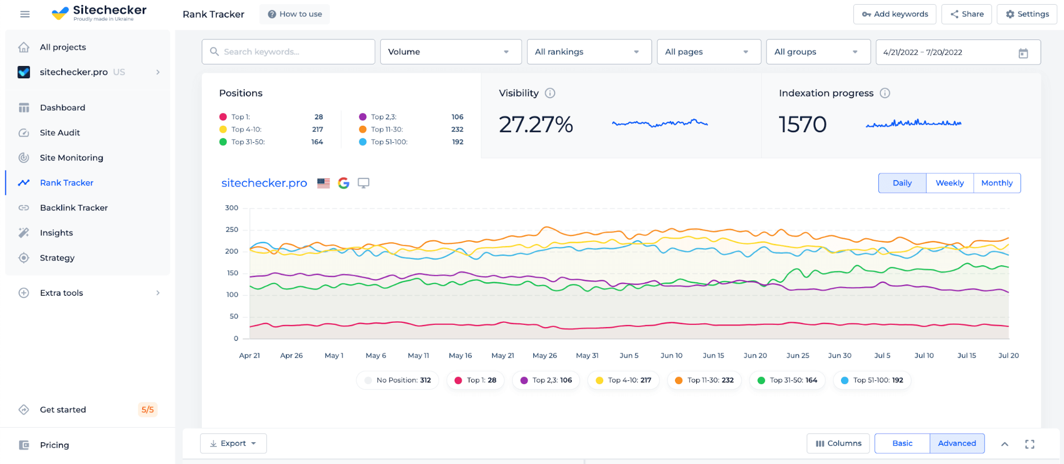1064x464 pixels.
Task: Open the Volume dropdown
Action: (451, 52)
